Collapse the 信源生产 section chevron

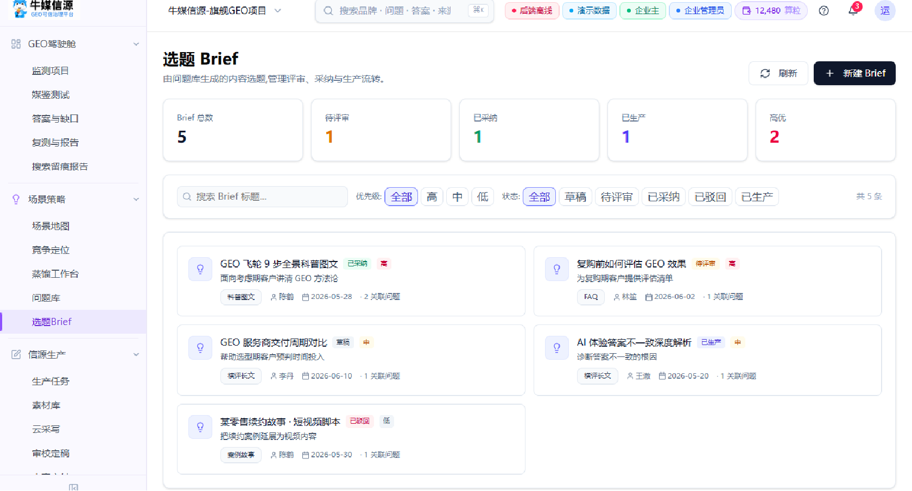136,354
